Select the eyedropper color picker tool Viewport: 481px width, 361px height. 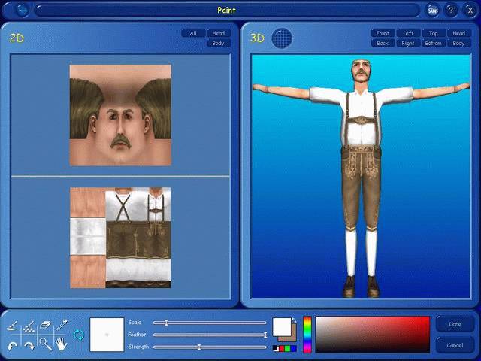pyautogui.click(x=60, y=326)
